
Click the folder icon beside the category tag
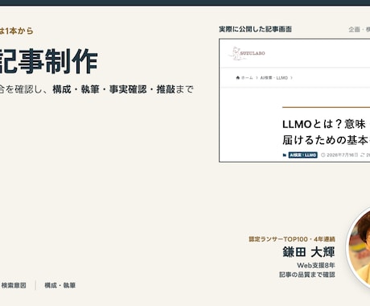285,155
